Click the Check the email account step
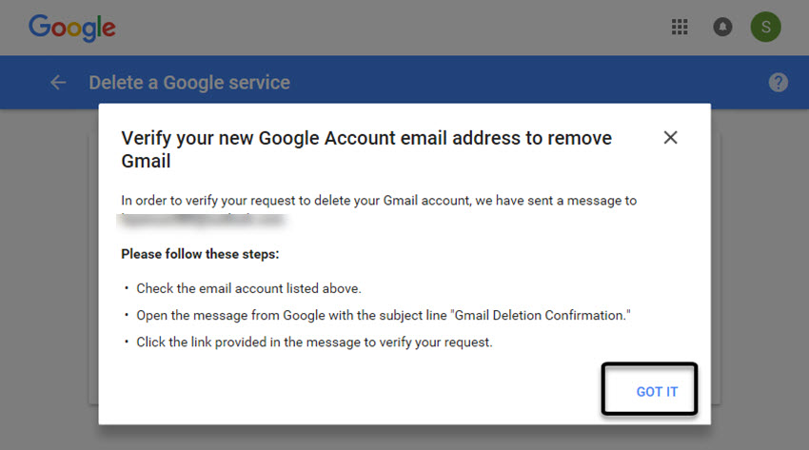The image size is (809, 450). point(248,288)
